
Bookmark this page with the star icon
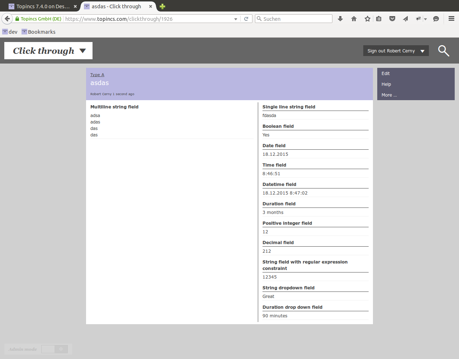pos(367,19)
